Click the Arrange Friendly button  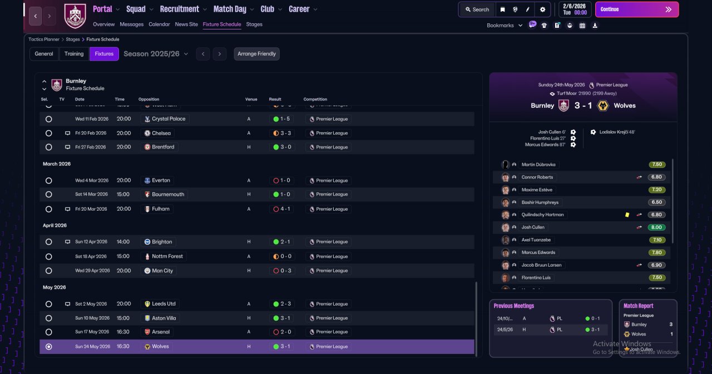(x=256, y=54)
